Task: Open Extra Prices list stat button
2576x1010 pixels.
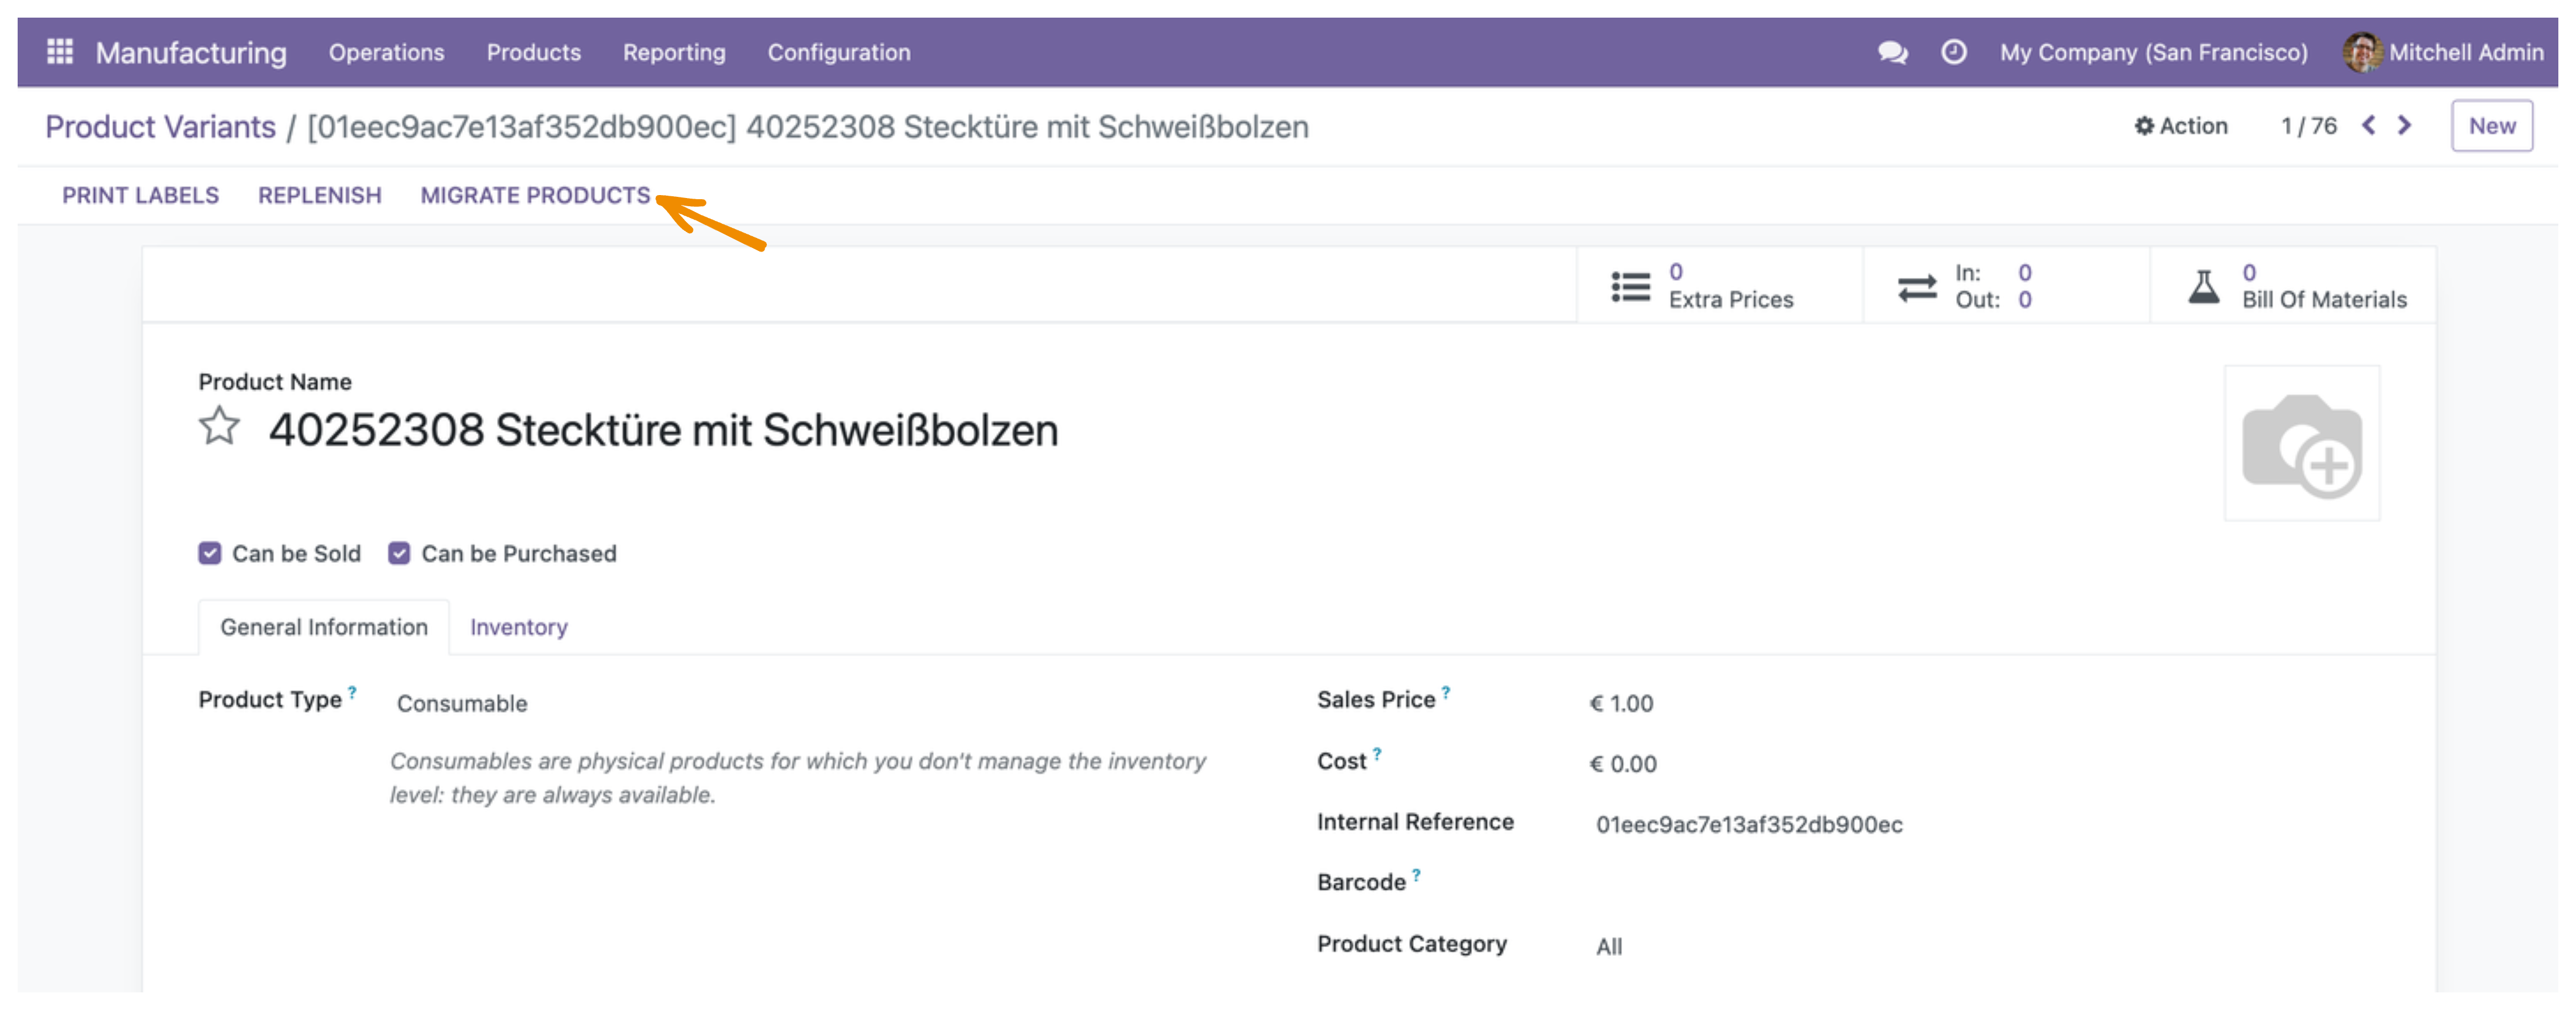Action: coord(1719,286)
